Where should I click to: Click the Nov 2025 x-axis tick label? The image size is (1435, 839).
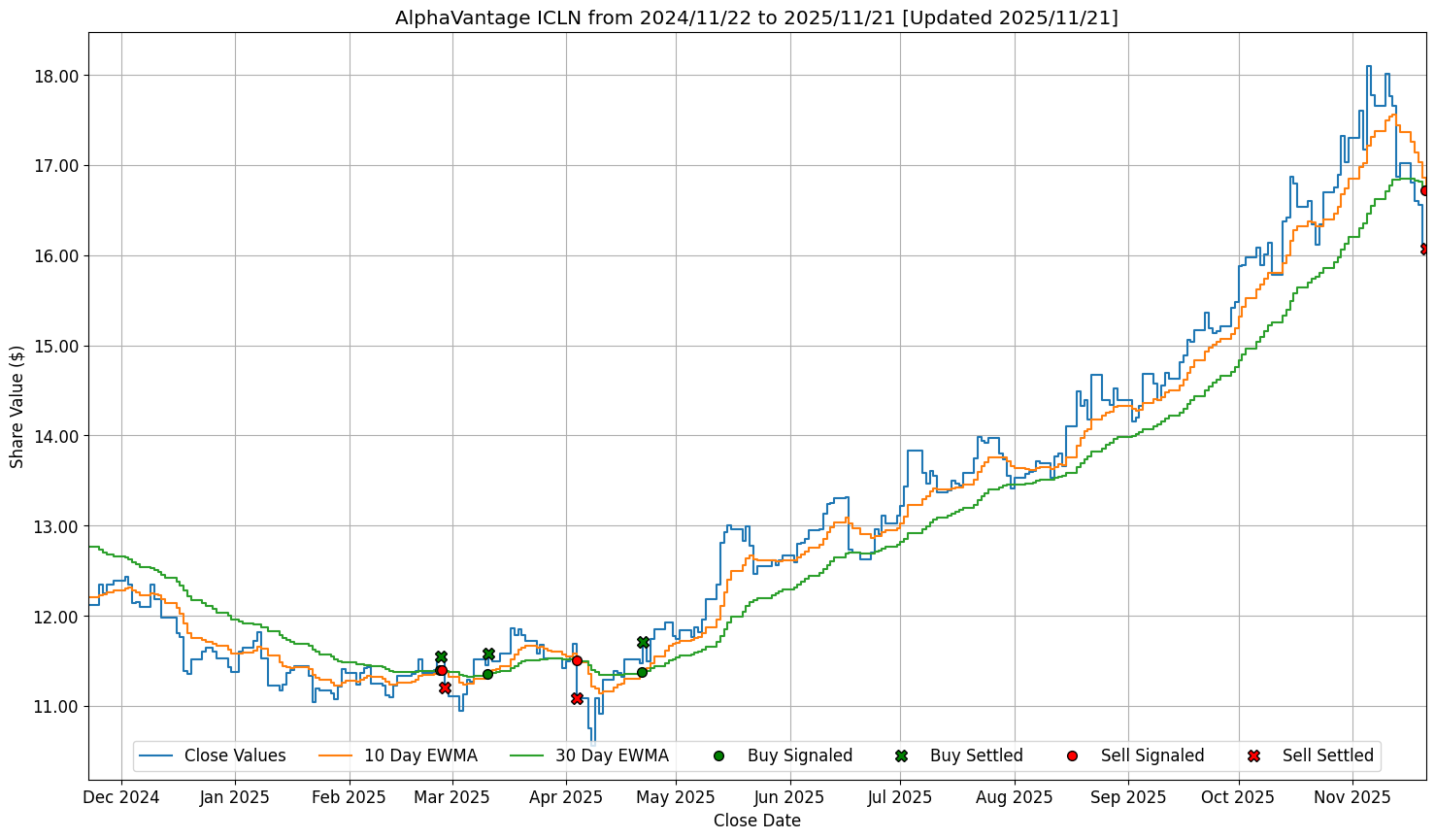1352,797
